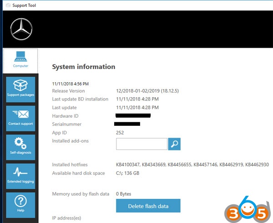This screenshot has height=223, width=273.
Task: Open Contact support panel
Action: click(20, 119)
